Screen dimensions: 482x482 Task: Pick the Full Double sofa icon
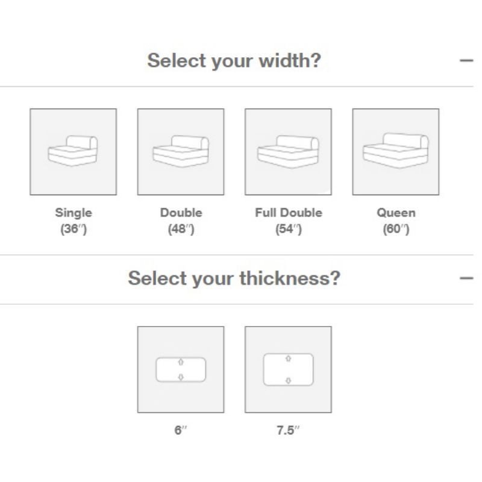click(288, 152)
